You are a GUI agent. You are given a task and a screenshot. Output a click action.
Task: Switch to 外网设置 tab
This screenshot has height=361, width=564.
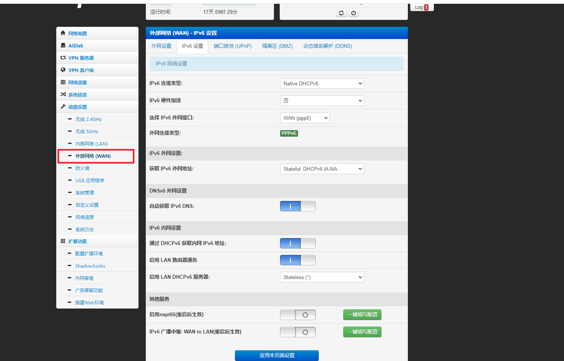tap(161, 46)
